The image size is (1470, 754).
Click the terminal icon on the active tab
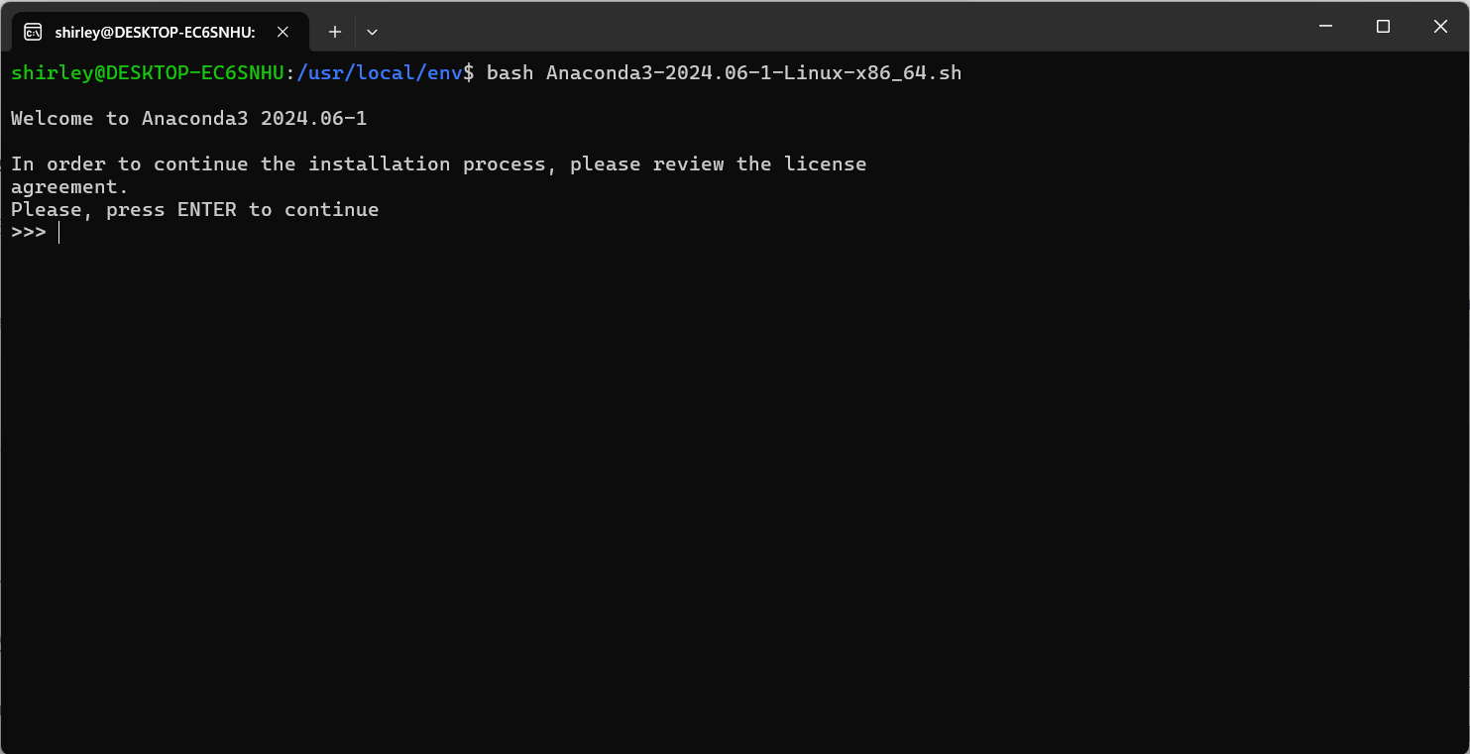(x=33, y=31)
